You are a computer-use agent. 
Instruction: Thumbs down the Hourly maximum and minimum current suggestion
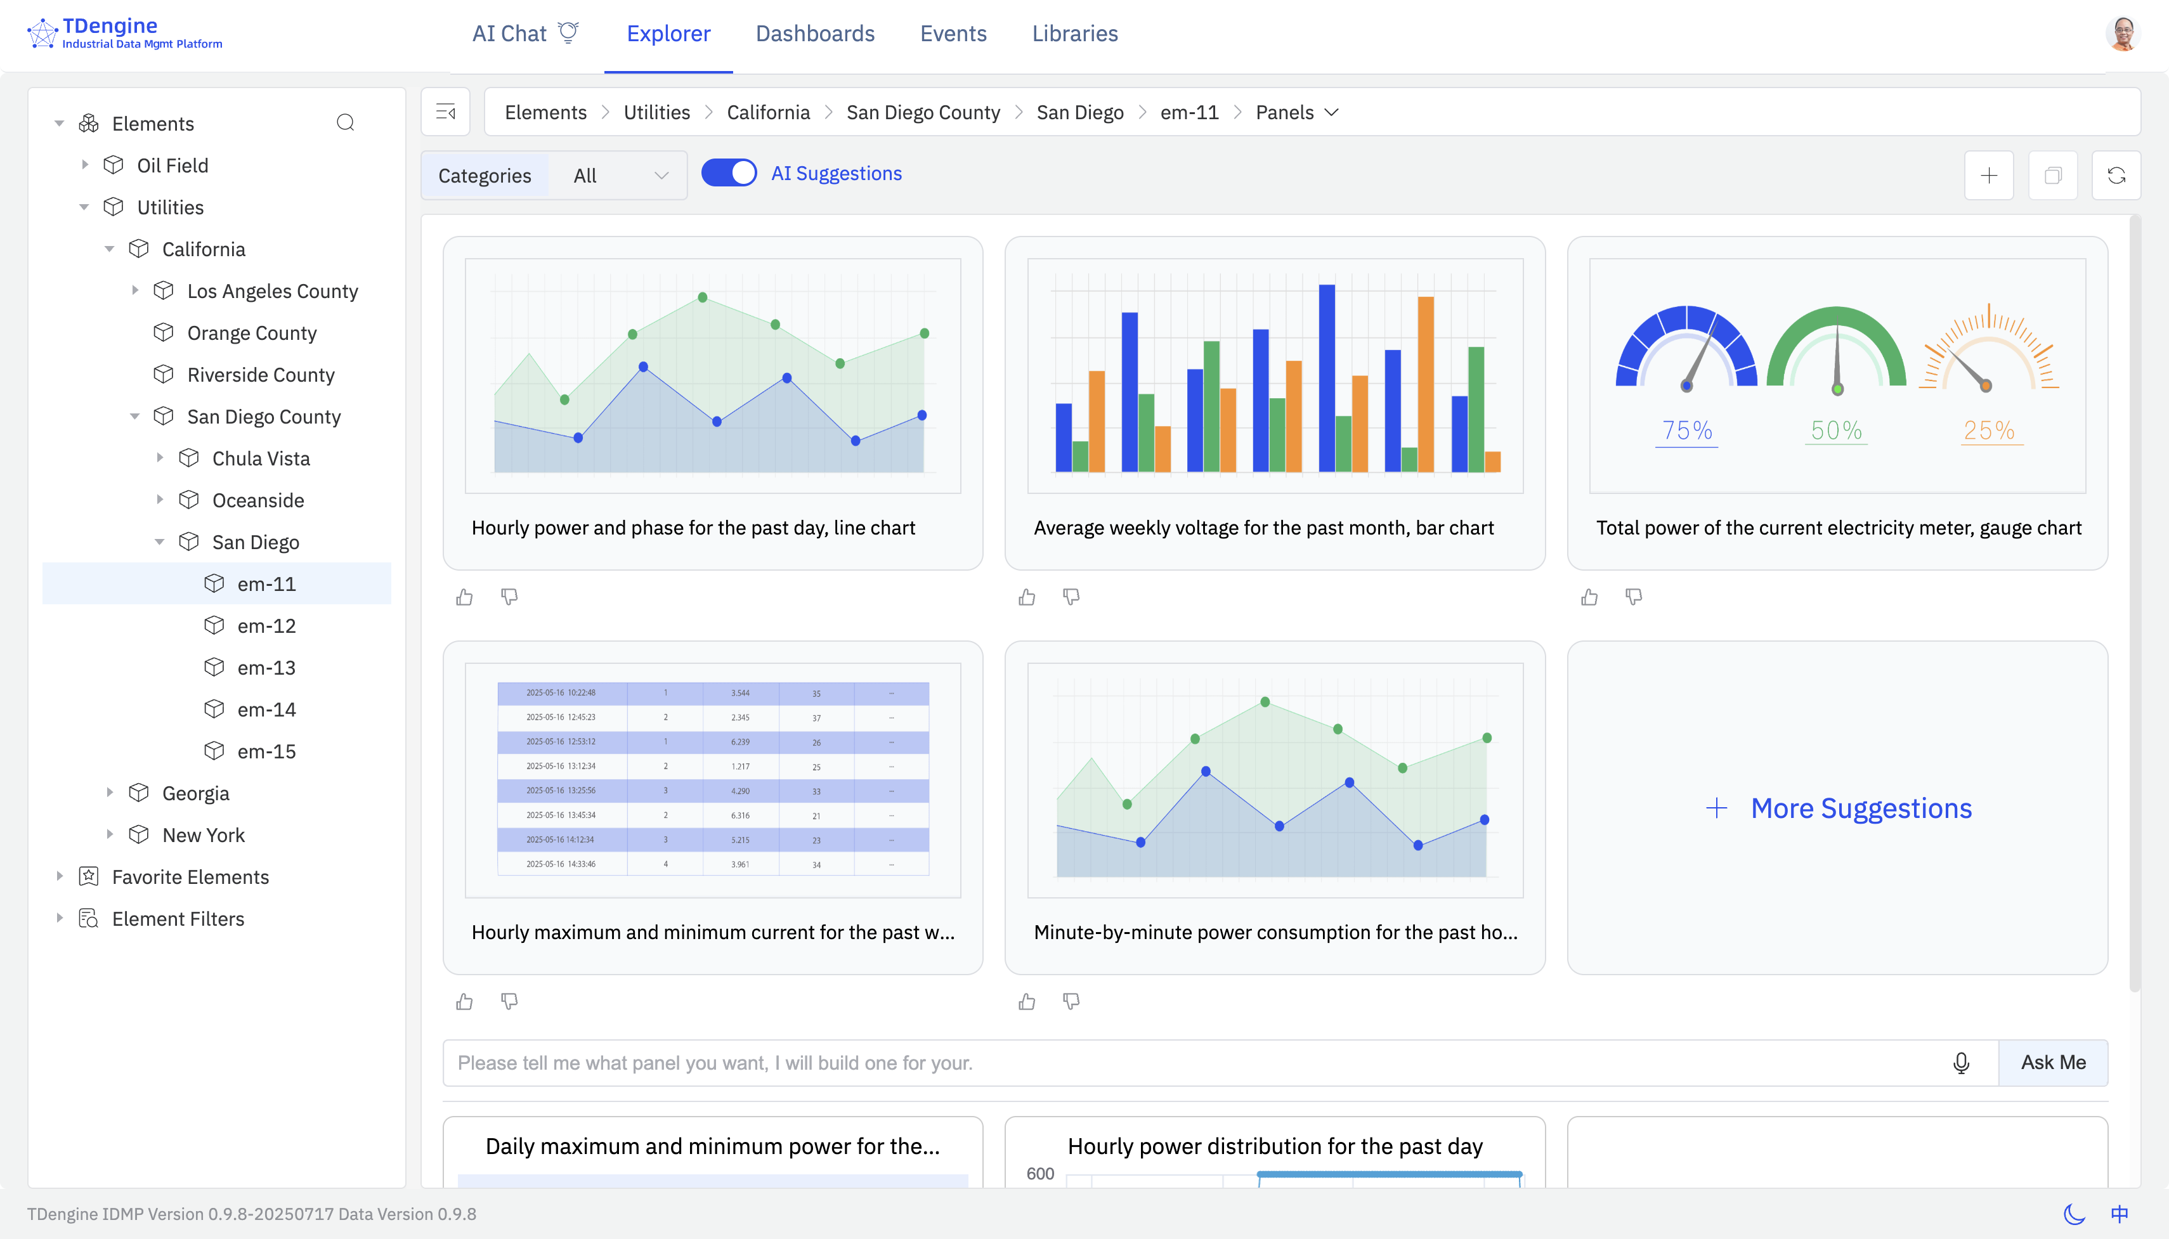pyautogui.click(x=509, y=1002)
